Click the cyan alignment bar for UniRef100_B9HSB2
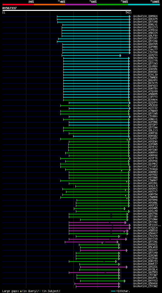Viewport: 162px width, 293px height. pos(101,136)
